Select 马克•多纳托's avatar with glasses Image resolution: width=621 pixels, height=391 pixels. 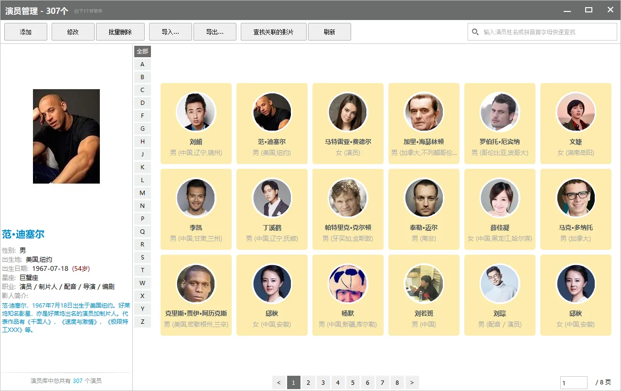[576, 198]
